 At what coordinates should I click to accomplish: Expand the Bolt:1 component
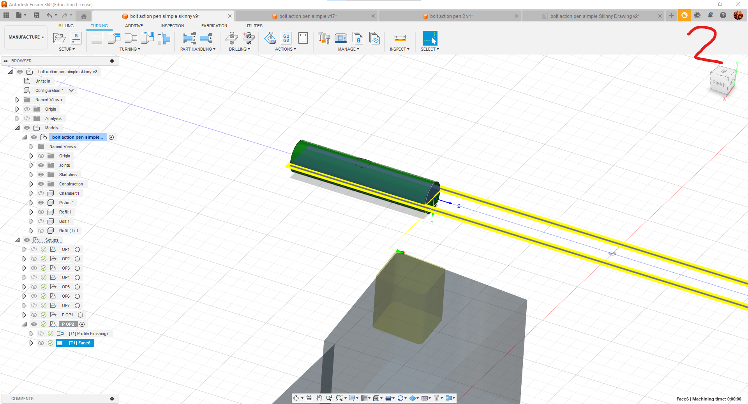pos(31,221)
